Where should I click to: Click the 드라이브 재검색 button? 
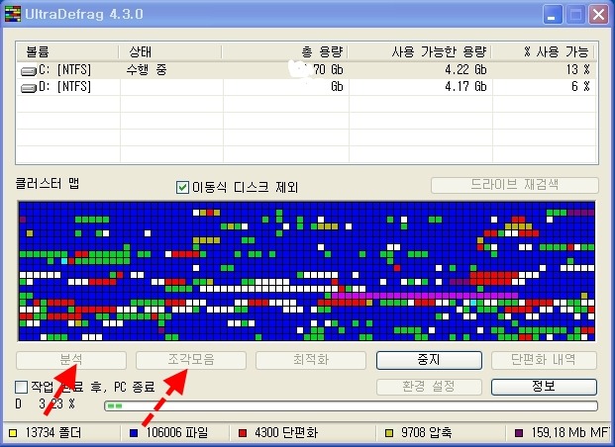515,185
